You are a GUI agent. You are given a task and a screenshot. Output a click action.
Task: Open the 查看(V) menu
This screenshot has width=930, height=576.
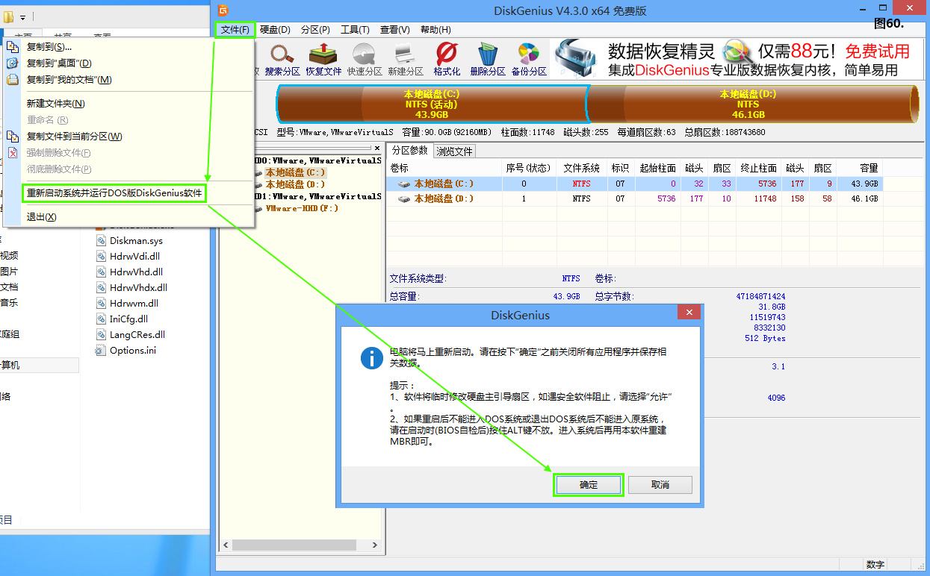[395, 30]
